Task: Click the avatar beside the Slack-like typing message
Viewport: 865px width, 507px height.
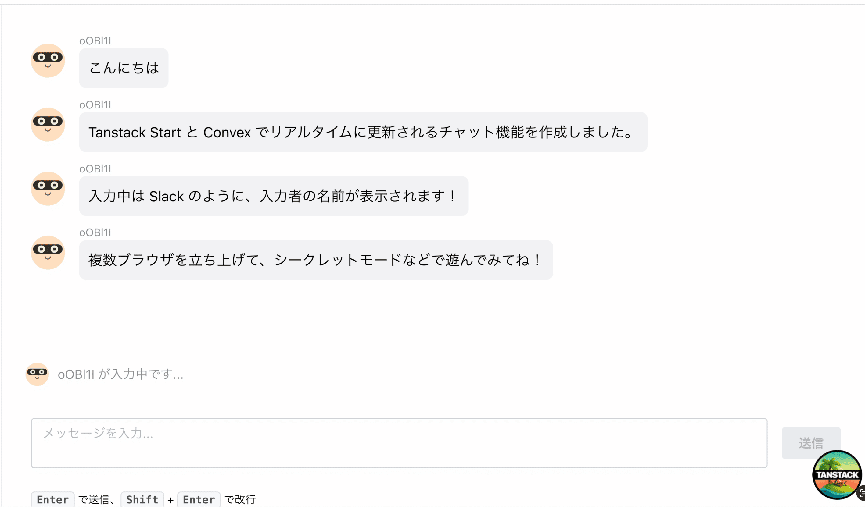Action: point(48,189)
